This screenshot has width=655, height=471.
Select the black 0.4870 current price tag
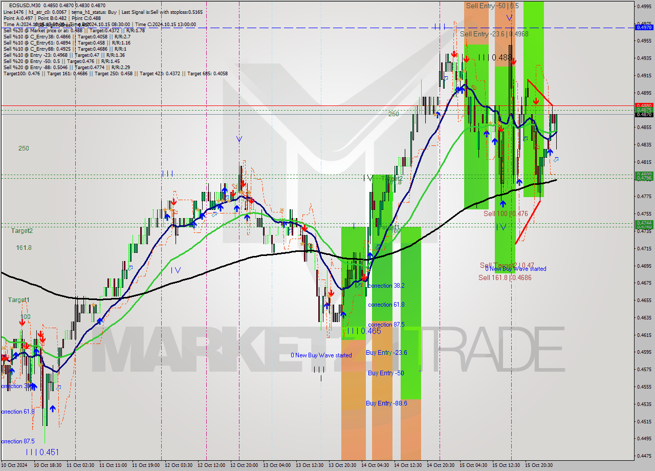pos(643,114)
